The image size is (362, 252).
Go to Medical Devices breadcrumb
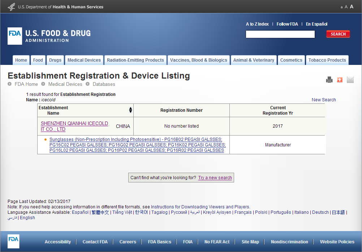[x=65, y=84]
